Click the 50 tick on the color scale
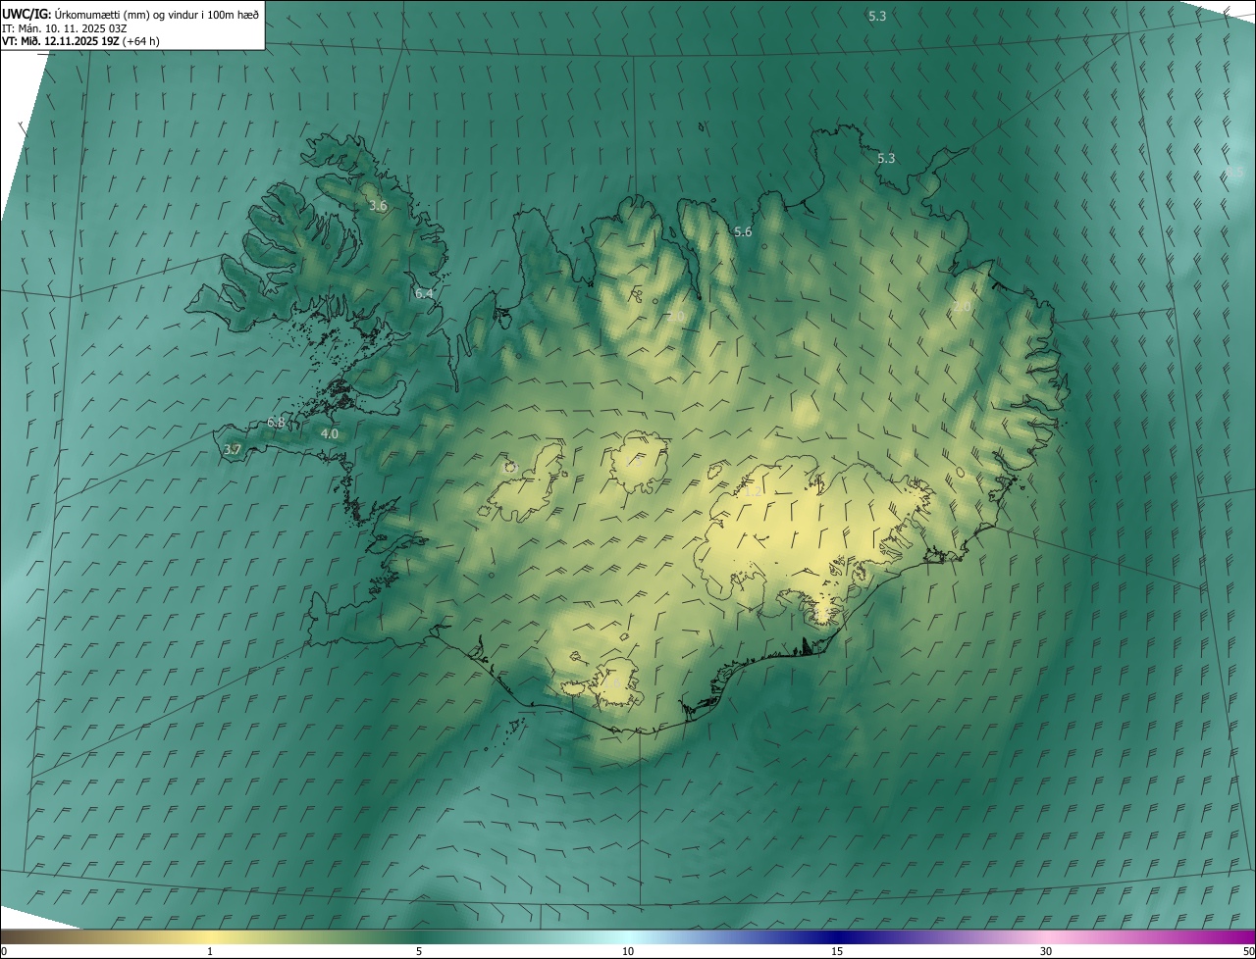 (1248, 951)
